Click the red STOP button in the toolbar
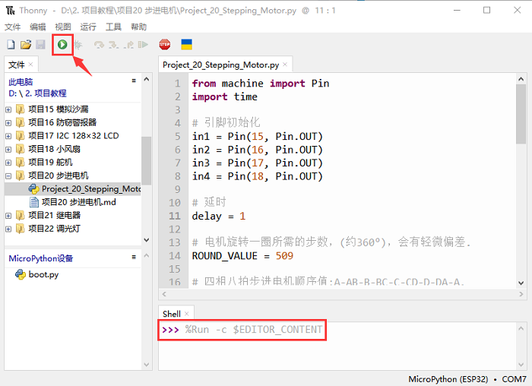This screenshot has width=532, height=386. (165, 45)
